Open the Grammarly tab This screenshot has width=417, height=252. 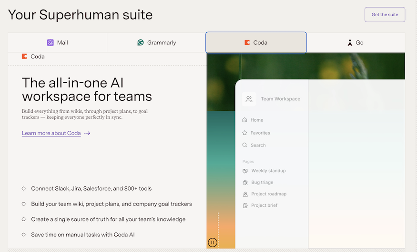pos(156,42)
